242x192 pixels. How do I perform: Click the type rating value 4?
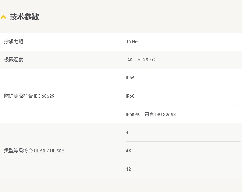(x=127, y=133)
